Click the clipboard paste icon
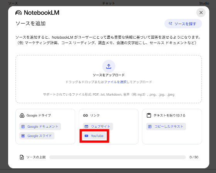216x173 pixels. click(x=149, y=115)
